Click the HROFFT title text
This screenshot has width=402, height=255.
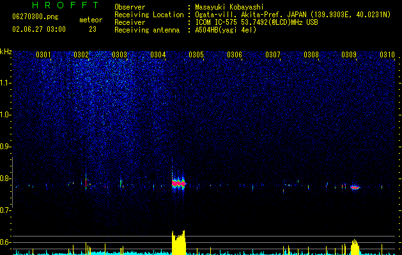coord(66,5)
